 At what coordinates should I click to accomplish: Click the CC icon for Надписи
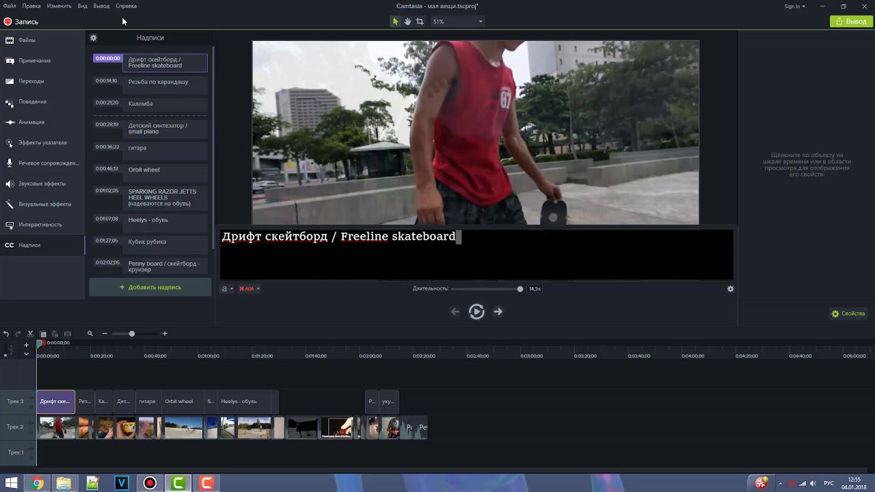tap(10, 245)
